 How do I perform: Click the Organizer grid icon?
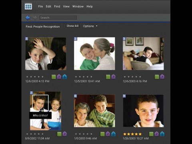[28, 6]
